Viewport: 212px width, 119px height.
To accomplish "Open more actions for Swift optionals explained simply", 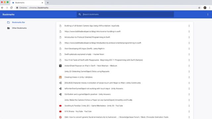I will tap(189, 54).
